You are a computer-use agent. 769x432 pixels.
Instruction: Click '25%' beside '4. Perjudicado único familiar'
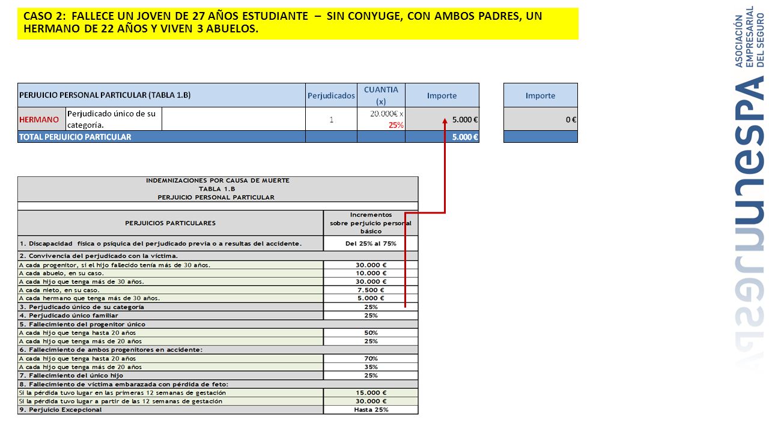[x=371, y=315]
